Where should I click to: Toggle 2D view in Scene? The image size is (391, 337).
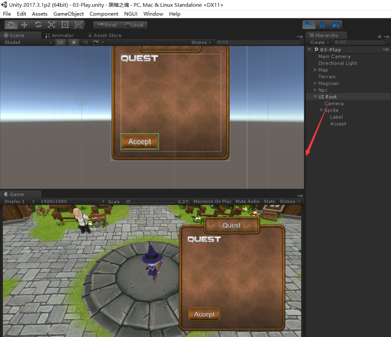(60, 42)
